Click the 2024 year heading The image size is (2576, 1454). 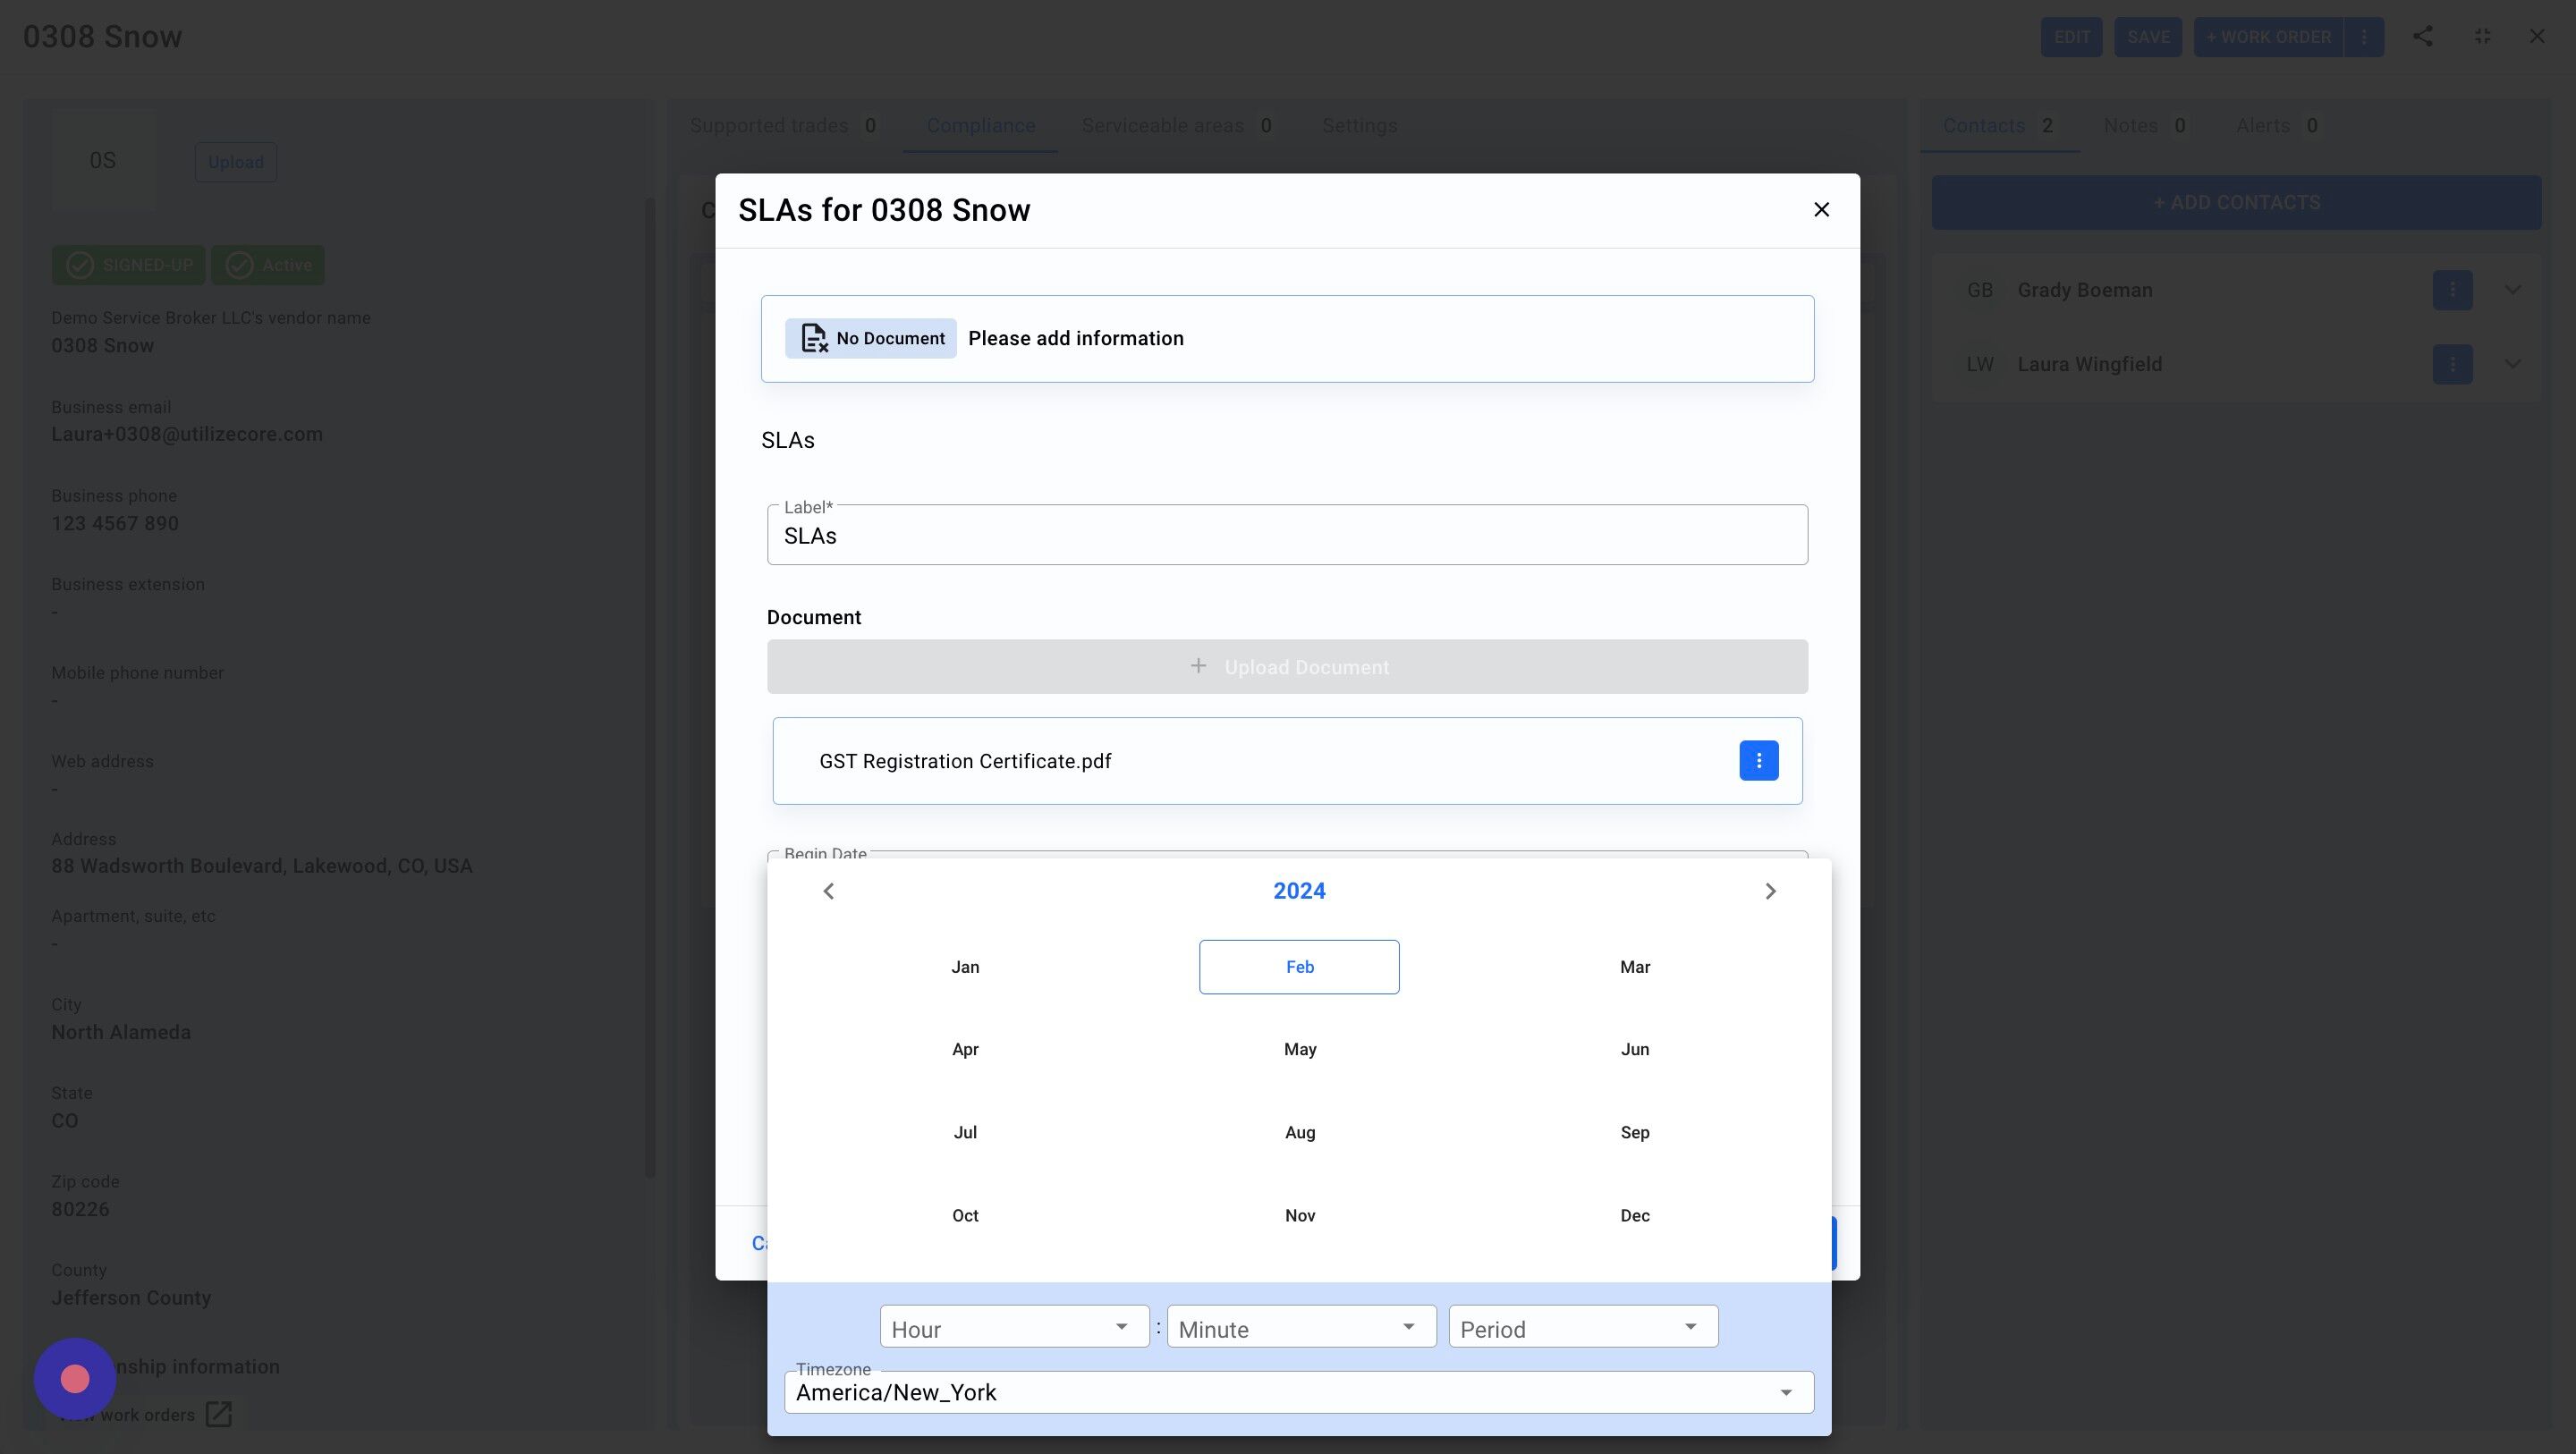[1299, 891]
